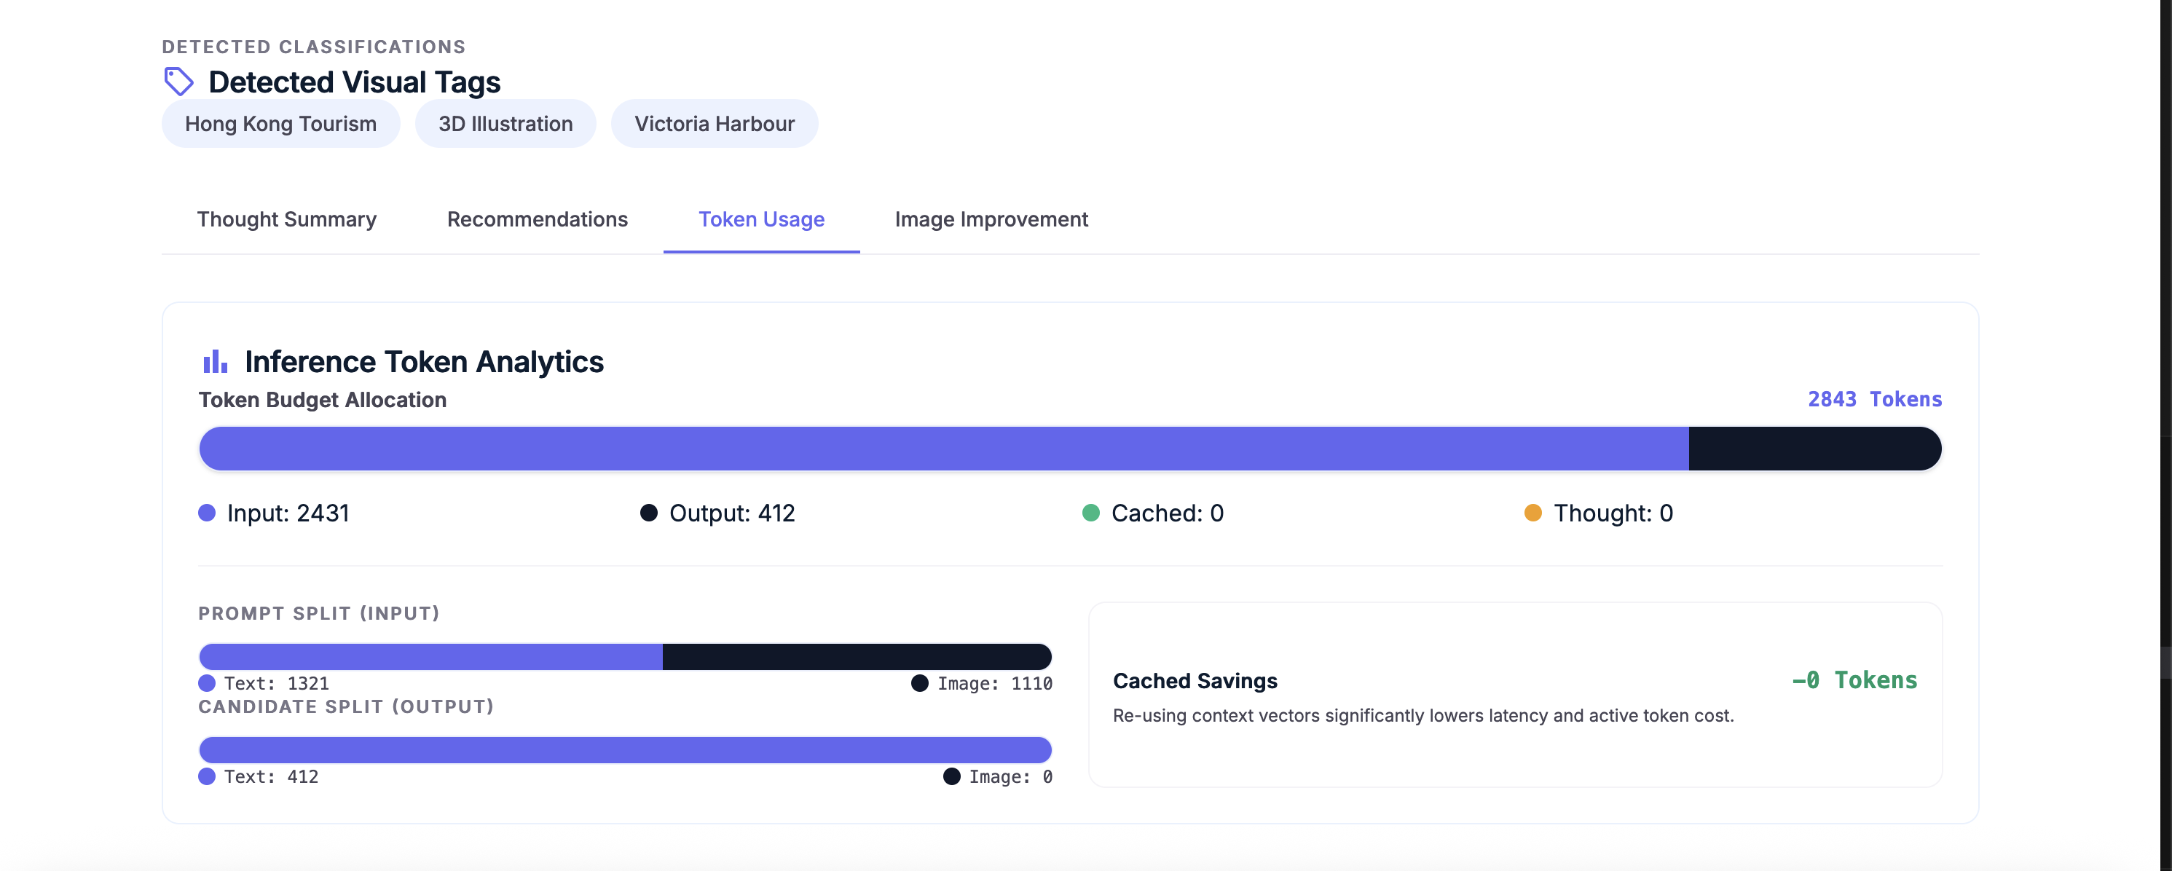The height and width of the screenshot is (871, 2172).
Task: Click the Text: 412 candidate split value
Action: pos(272,777)
